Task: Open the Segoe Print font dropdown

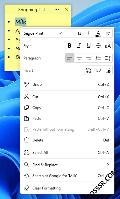Action: pyautogui.click(x=43, y=33)
